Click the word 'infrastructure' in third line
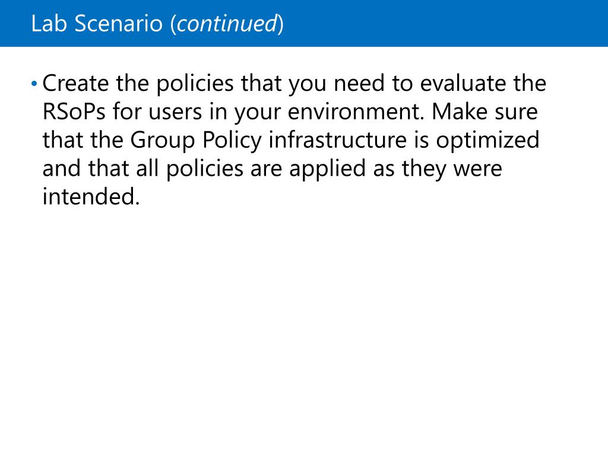This screenshot has height=456, width=608. pyautogui.click(x=337, y=140)
